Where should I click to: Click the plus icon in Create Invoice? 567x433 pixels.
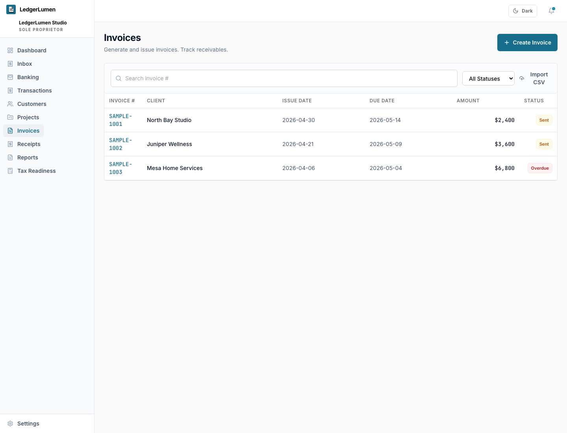[x=507, y=43]
